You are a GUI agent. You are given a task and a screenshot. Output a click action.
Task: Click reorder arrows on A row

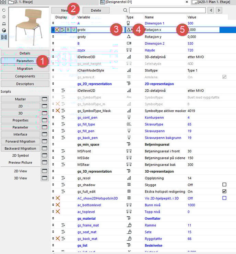click(53, 23)
